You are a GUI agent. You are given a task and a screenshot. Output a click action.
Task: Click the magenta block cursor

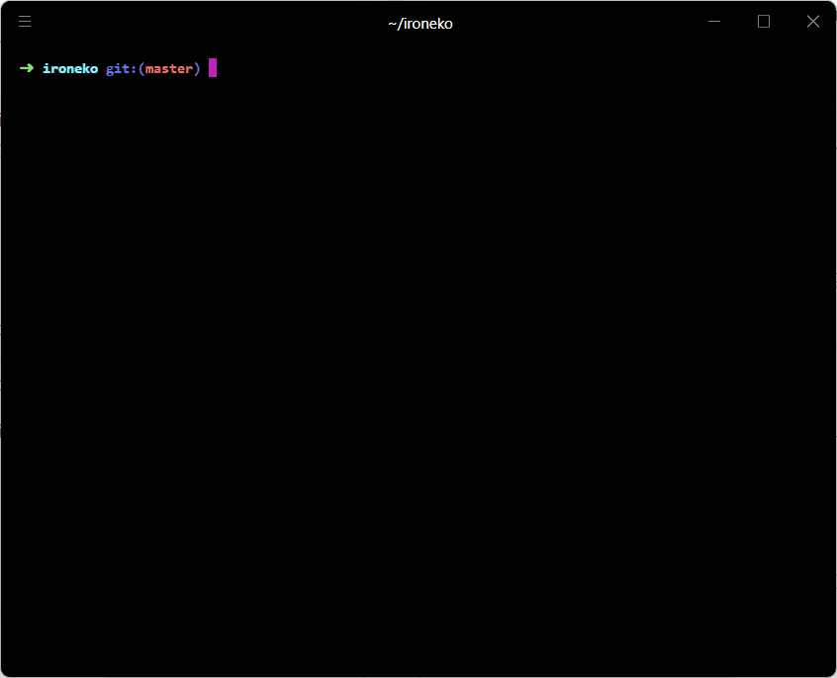[213, 68]
